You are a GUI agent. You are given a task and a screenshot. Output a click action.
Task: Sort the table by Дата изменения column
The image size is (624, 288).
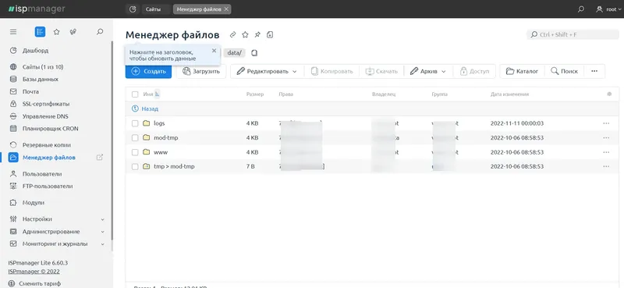coord(509,94)
